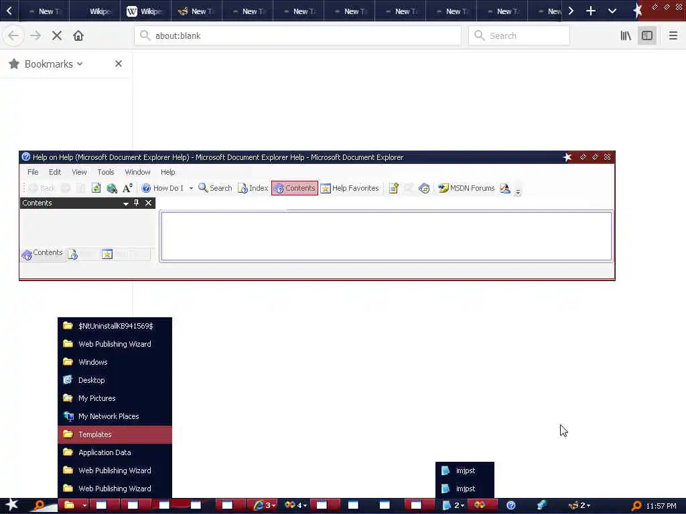
Task: Go back in Firefox history
Action: point(13,35)
